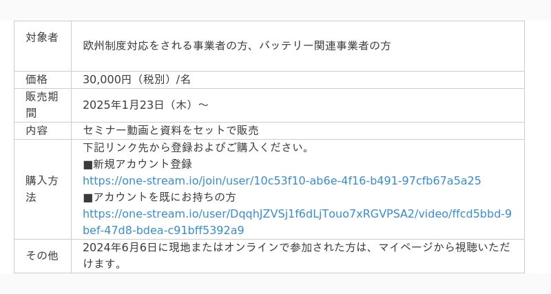Open the existing account video purchase link
The height and width of the screenshot is (294, 551).
(x=298, y=222)
